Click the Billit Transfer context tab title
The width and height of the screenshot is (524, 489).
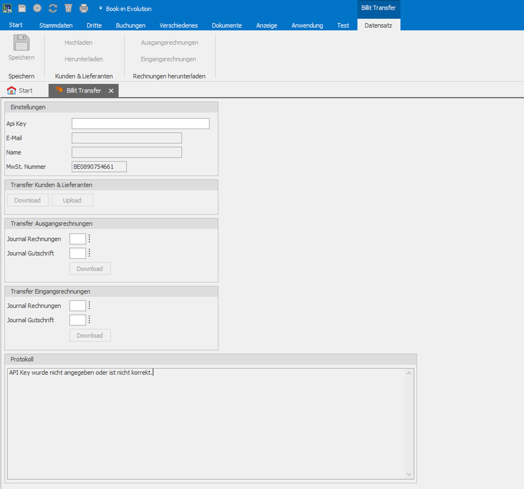[x=378, y=8]
